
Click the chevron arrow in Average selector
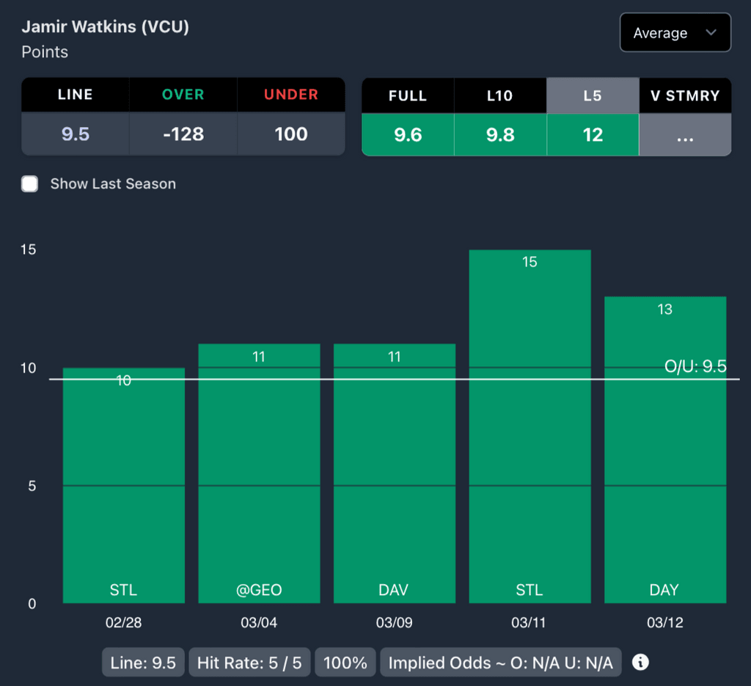(x=710, y=33)
